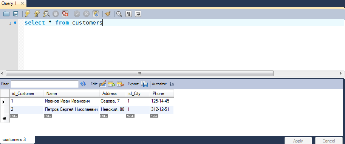Autosize columns icon
This screenshot has height=144, width=345.
pos(172,84)
